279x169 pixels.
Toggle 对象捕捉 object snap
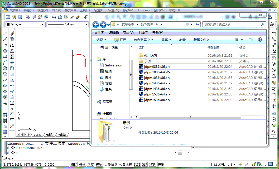(x=111, y=165)
